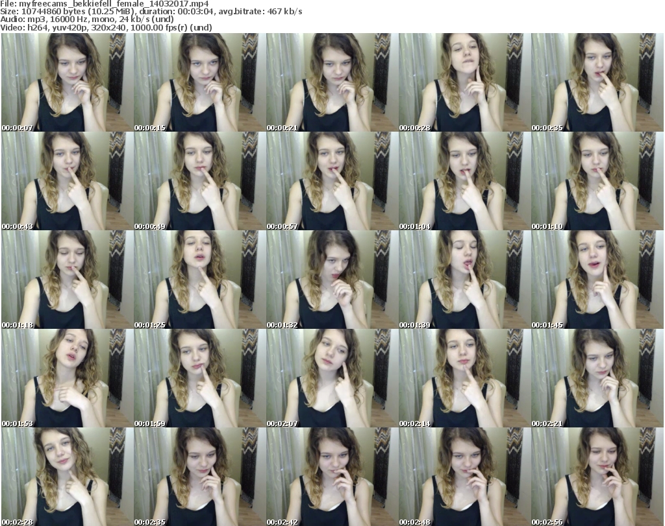Choose the thumbnail frame stamped 00:02:14
This screenshot has width=665, height=526.
(x=464, y=379)
